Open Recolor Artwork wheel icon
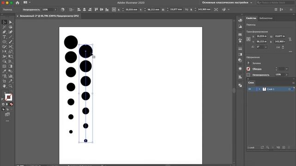 click(x=63, y=10)
